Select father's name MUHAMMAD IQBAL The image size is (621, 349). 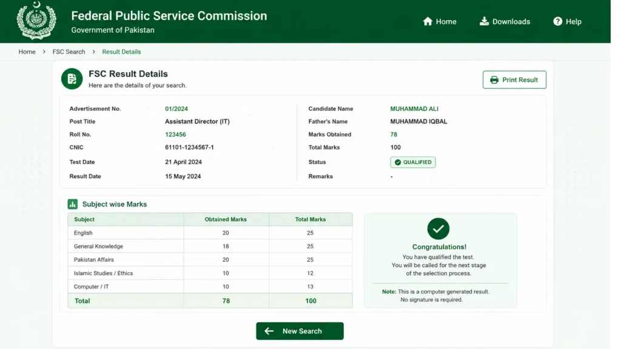click(418, 121)
